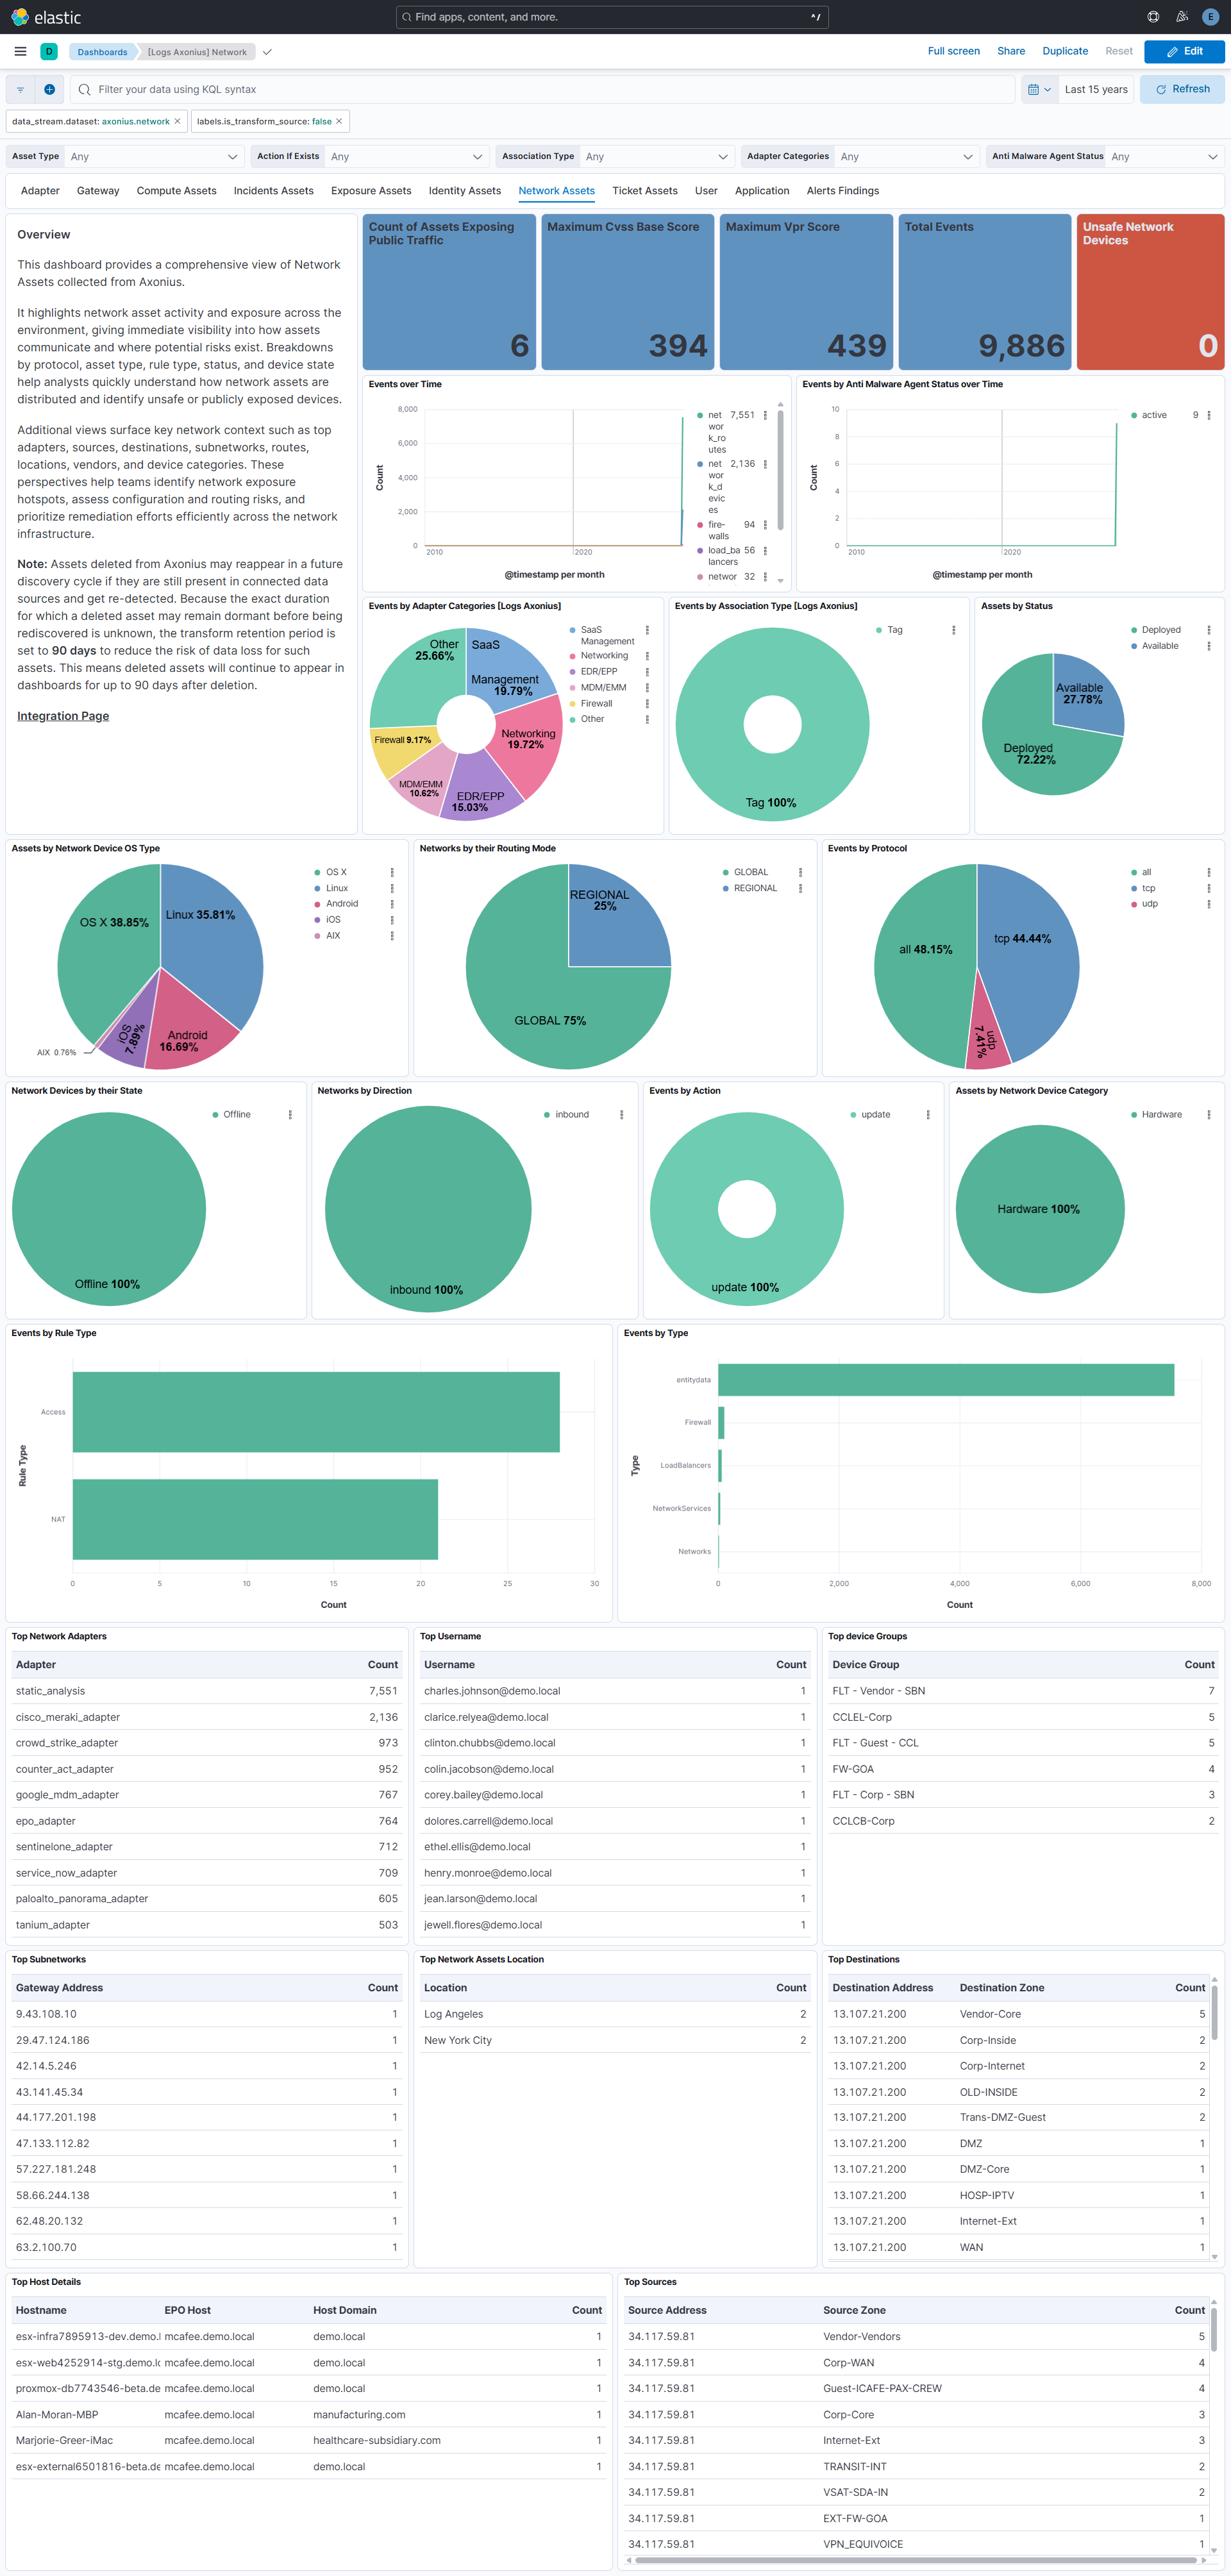Toggle the Linux legend color swatch

pos(317,888)
